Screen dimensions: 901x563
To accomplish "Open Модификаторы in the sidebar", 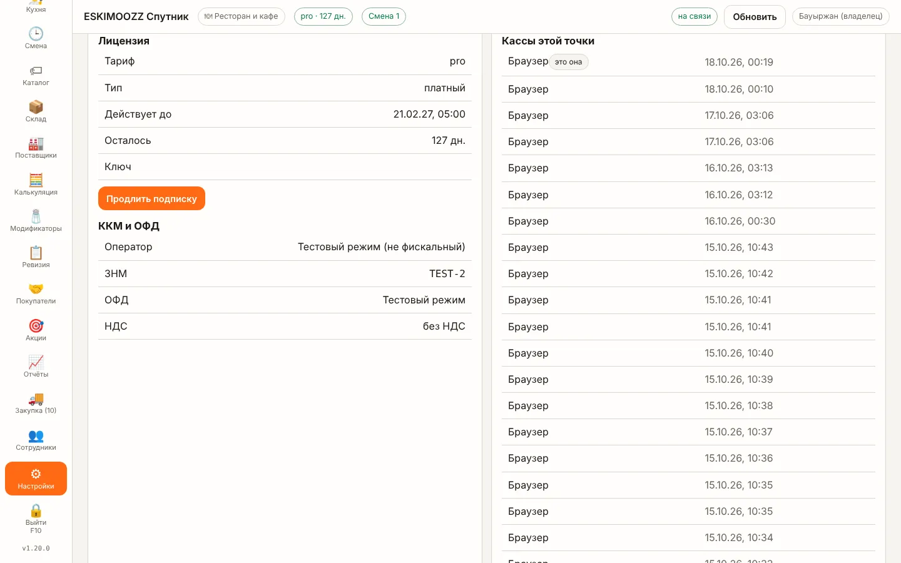I will [36, 221].
